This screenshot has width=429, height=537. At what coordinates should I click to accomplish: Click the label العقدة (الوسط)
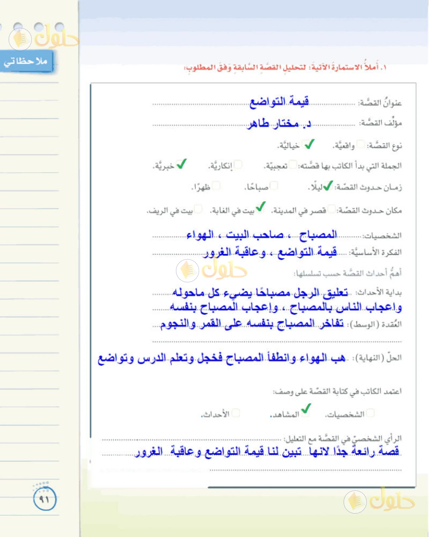tap(374, 324)
